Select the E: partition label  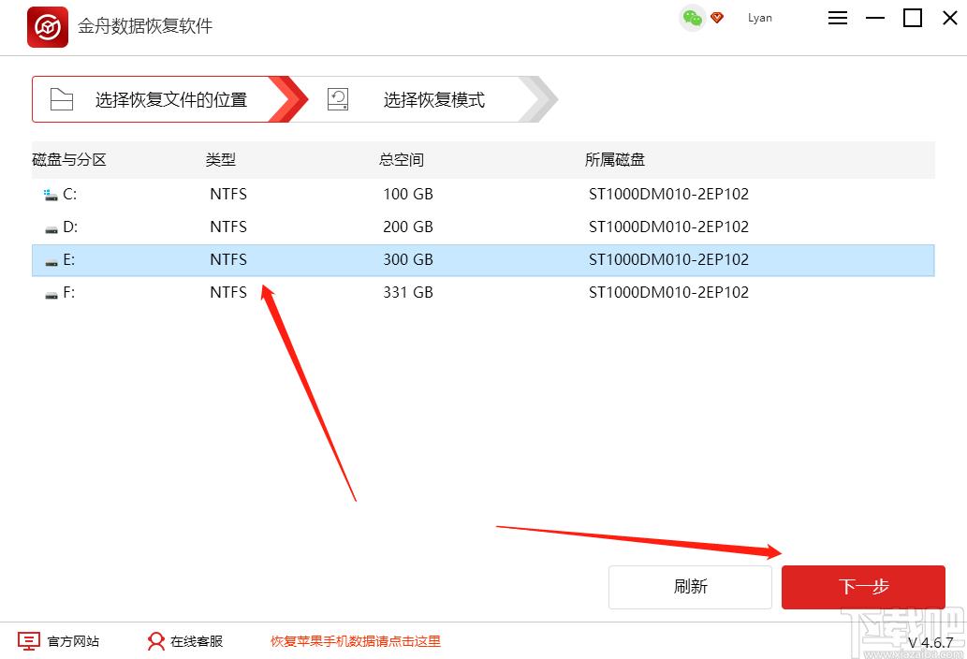tap(69, 259)
